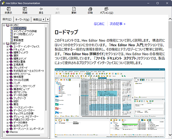The height and width of the screenshot is (139, 172).
Task: Collapse the 詳細ガイド tree node
Action: click(4, 43)
